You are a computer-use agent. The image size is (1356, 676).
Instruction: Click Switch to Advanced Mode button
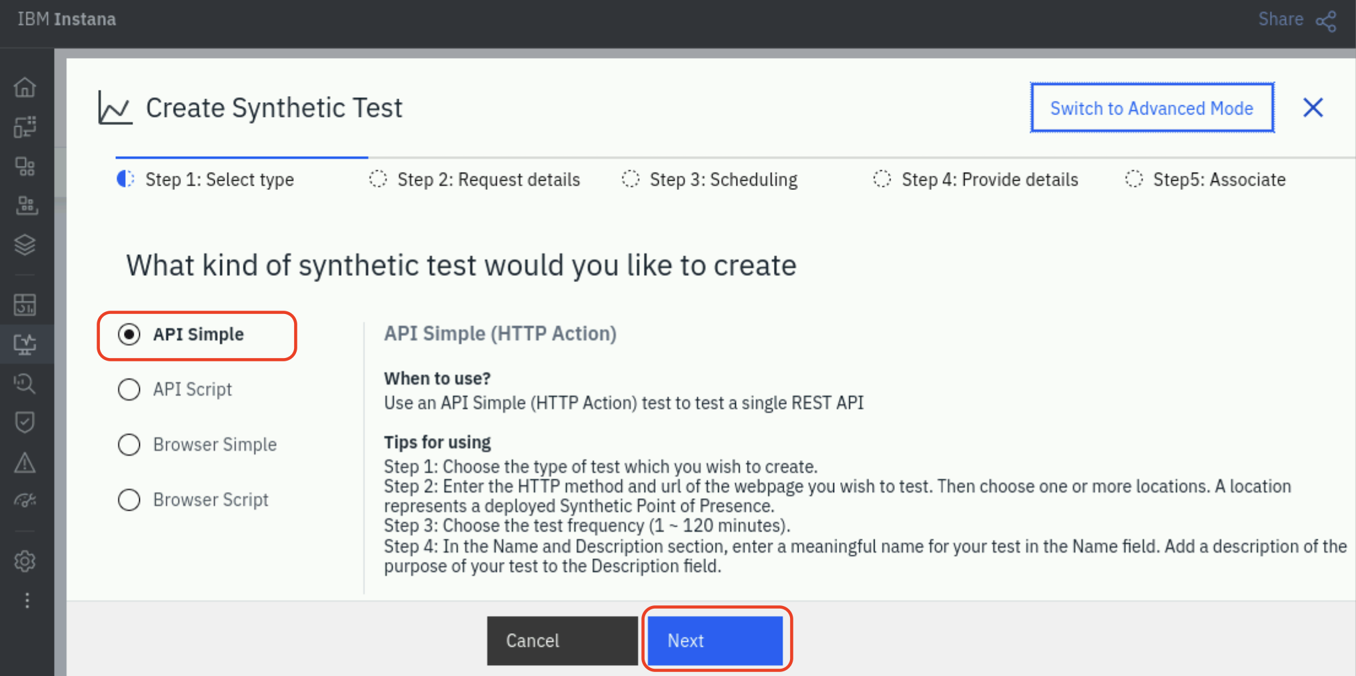pyautogui.click(x=1152, y=108)
